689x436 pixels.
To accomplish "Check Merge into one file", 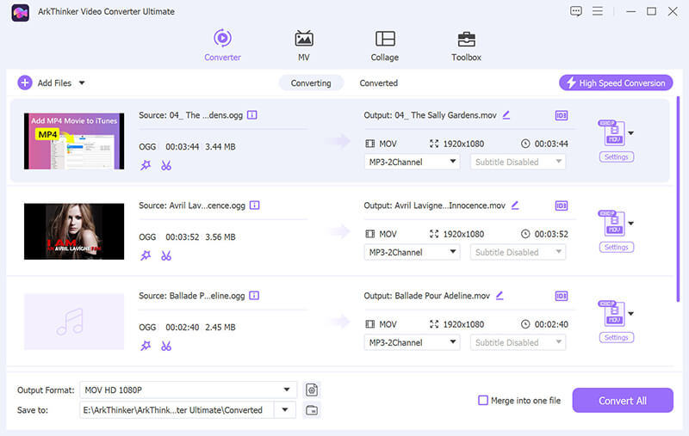I will coord(483,400).
